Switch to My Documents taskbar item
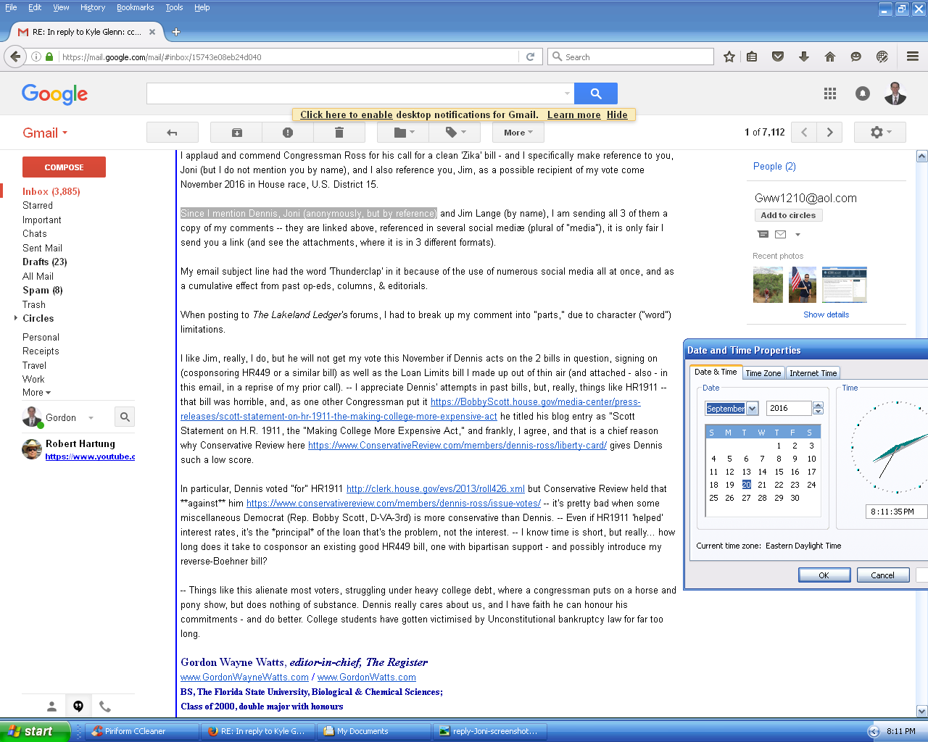 pos(374,731)
